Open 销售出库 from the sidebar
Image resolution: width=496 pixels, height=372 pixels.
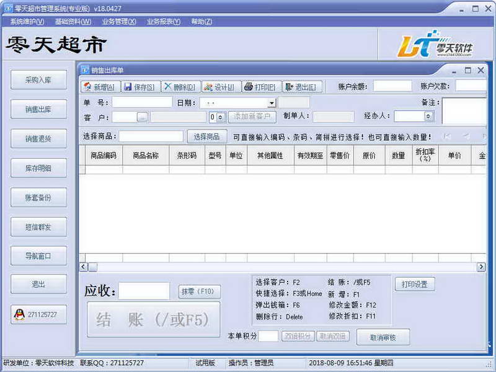39,109
